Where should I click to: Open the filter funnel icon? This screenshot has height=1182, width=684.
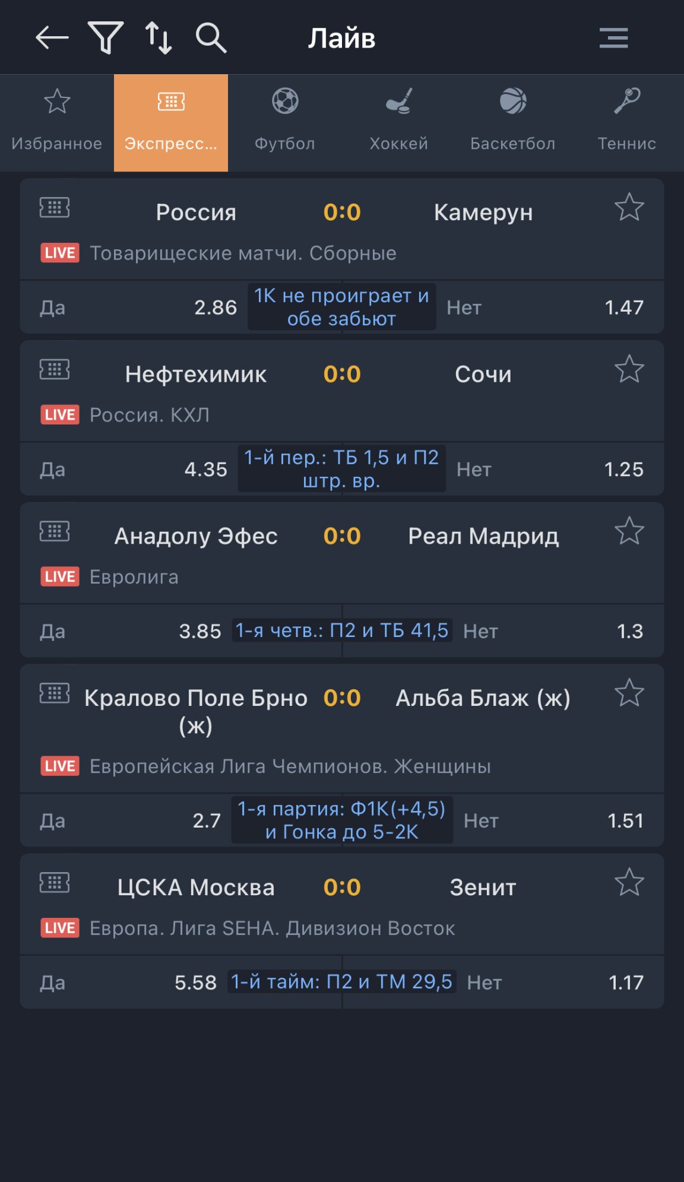point(106,38)
